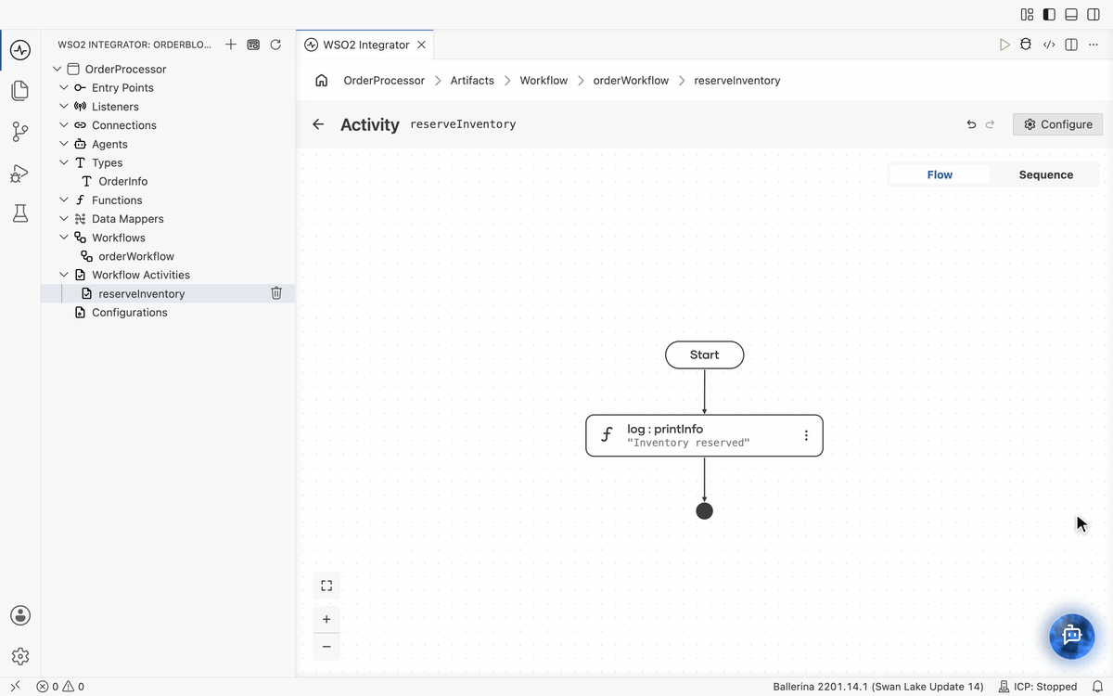
Task: Click the Run play icon
Action: [1004, 45]
